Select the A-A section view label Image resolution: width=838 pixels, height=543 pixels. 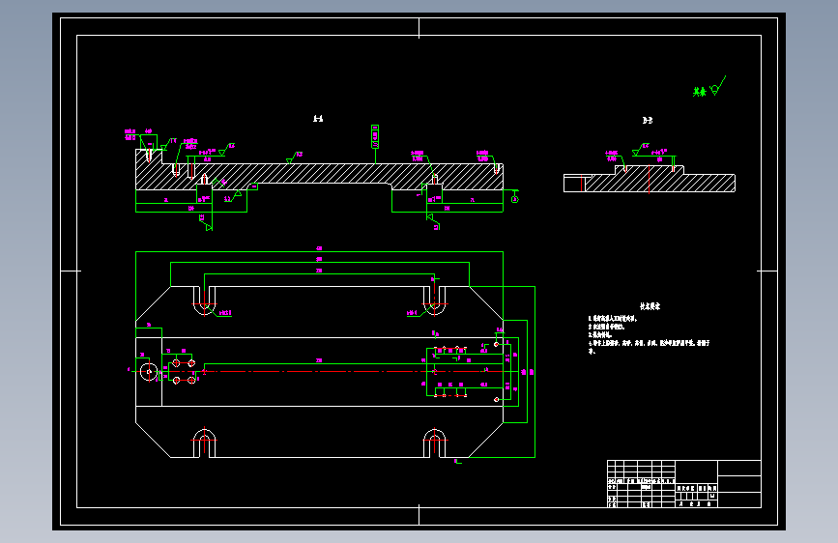pyautogui.click(x=318, y=120)
